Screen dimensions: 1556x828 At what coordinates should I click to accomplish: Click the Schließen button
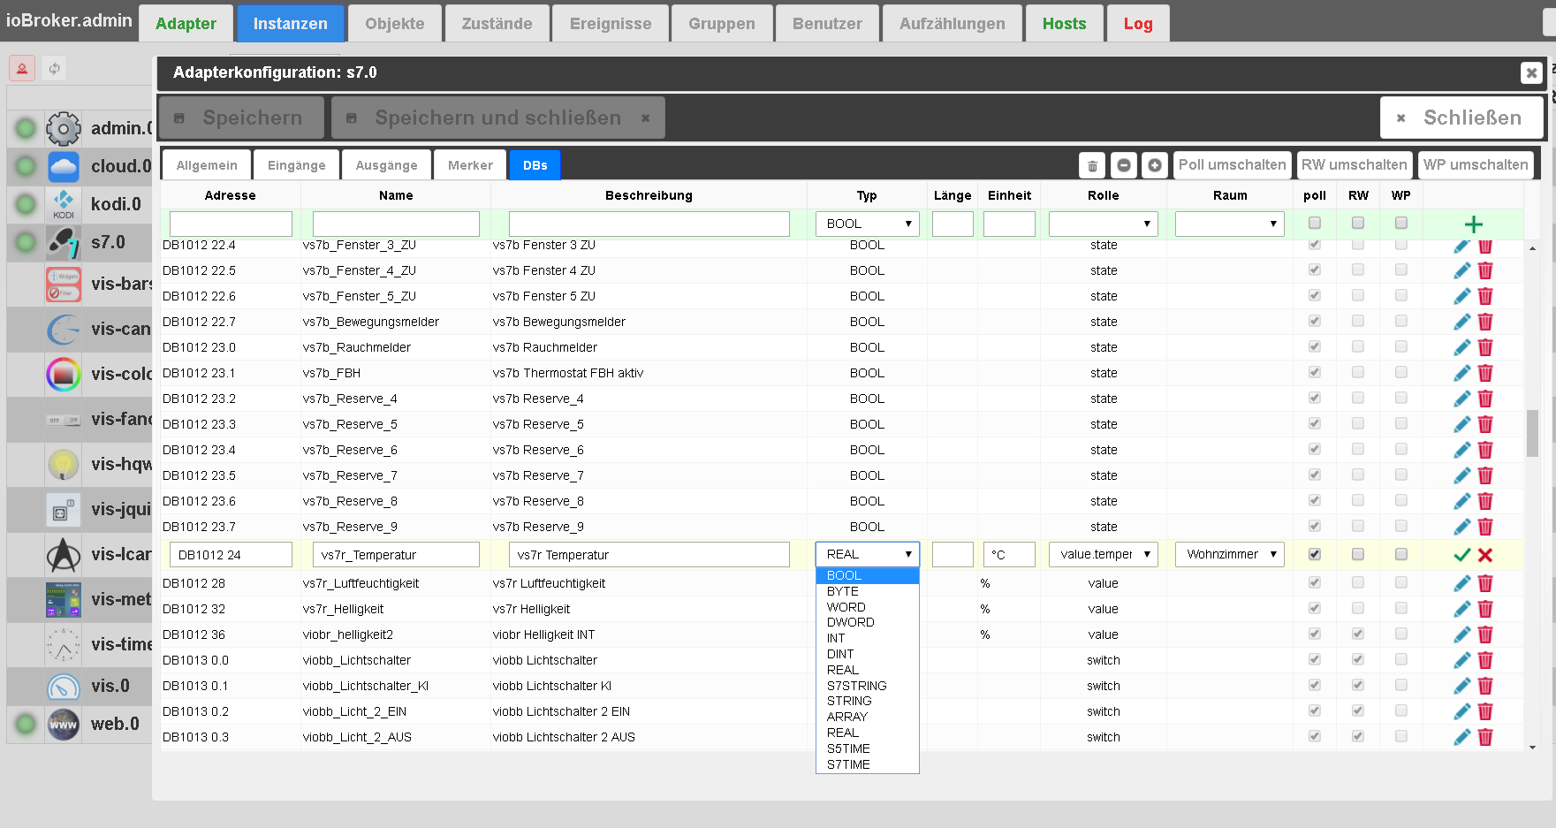coord(1461,118)
